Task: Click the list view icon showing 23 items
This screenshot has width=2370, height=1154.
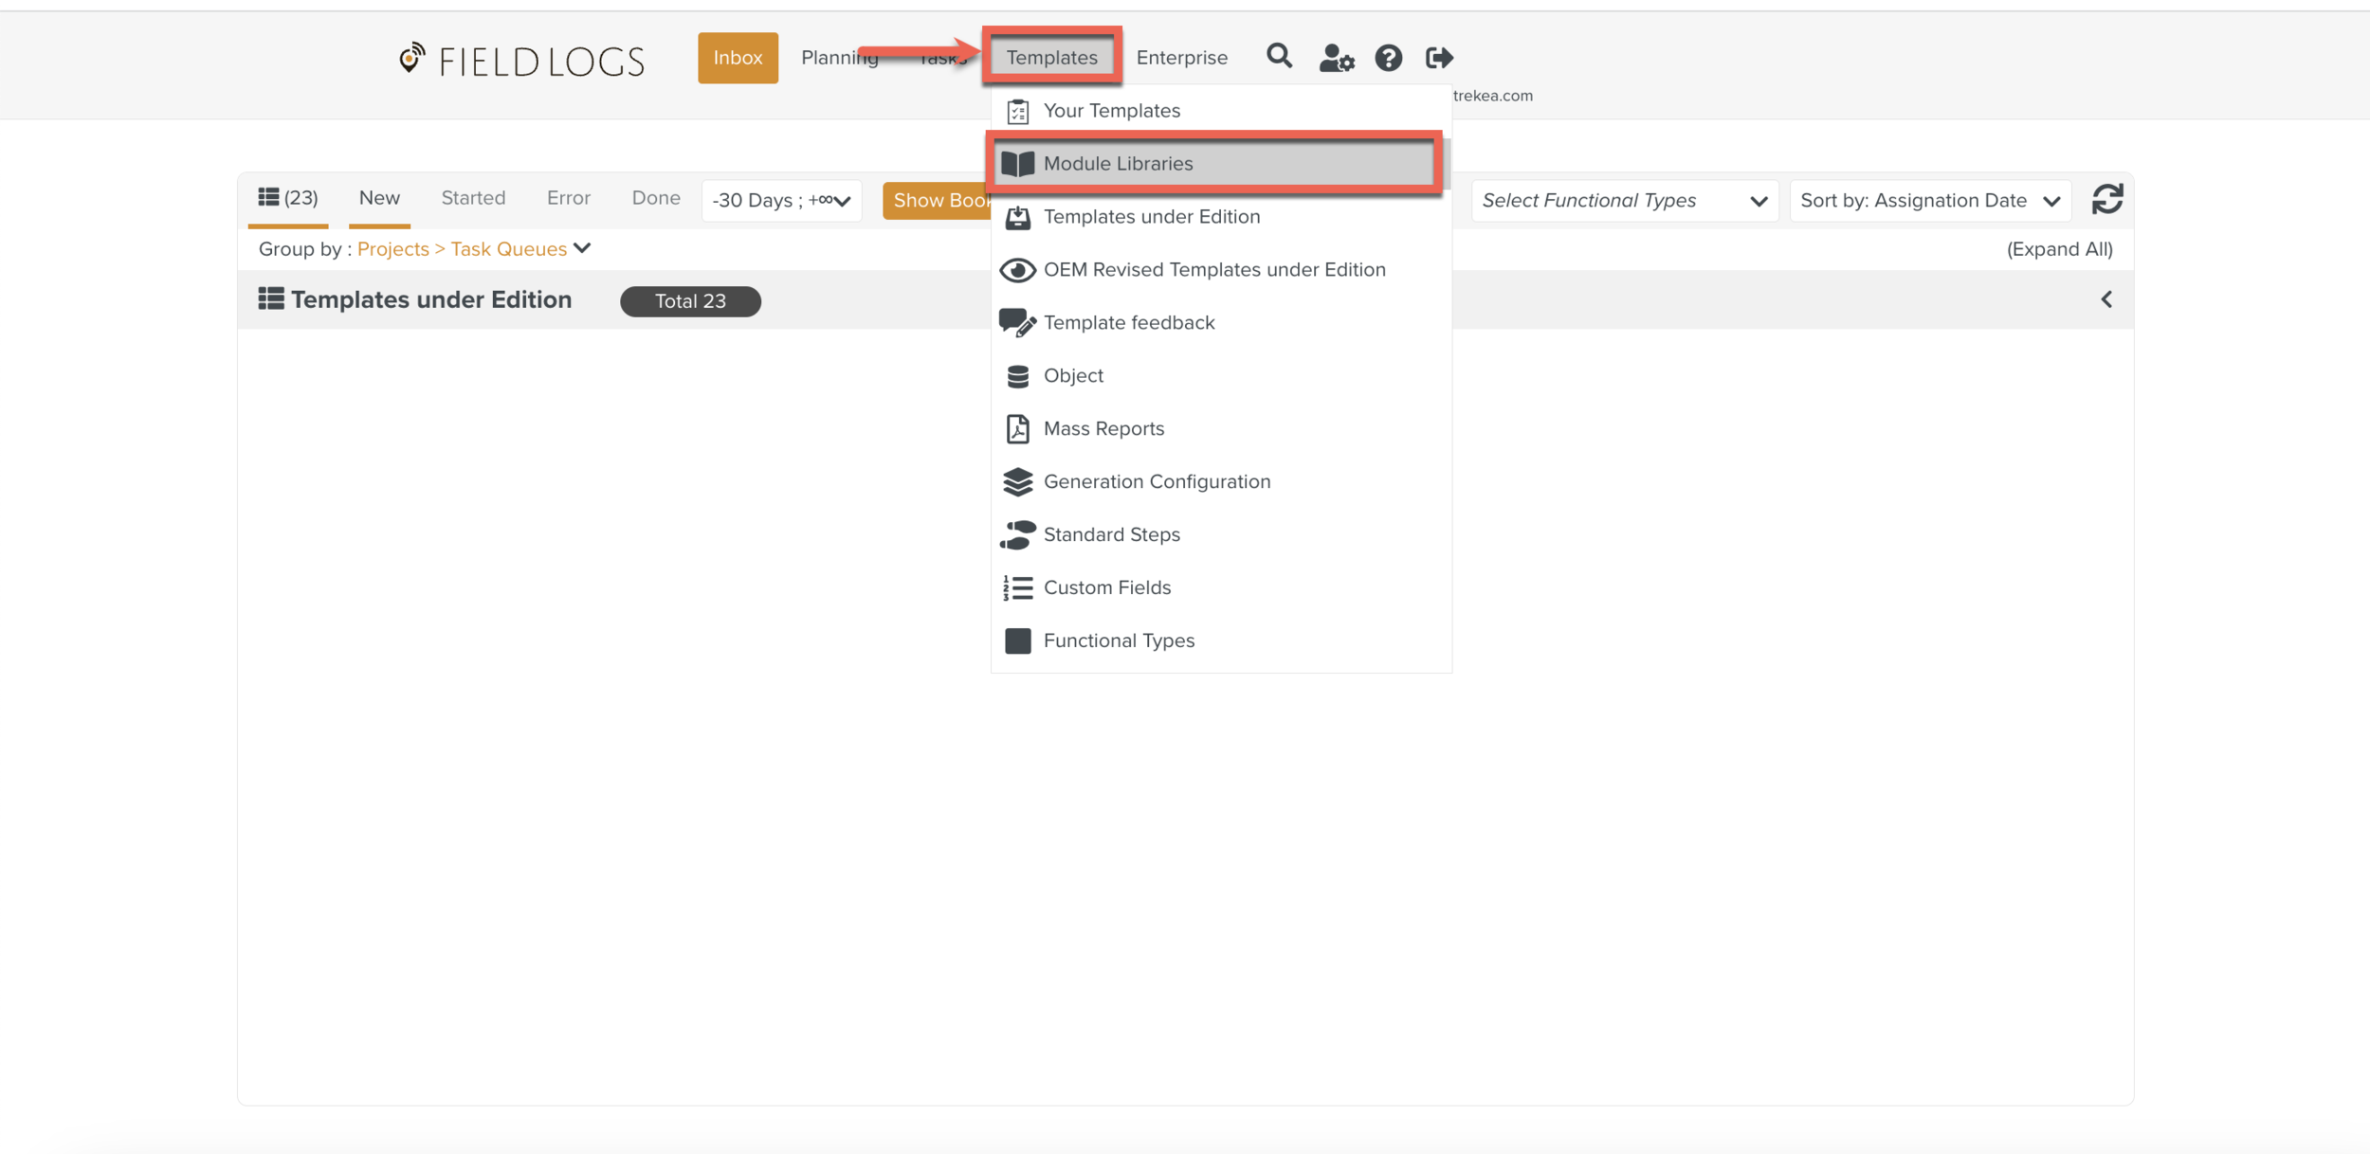Action: tap(287, 197)
